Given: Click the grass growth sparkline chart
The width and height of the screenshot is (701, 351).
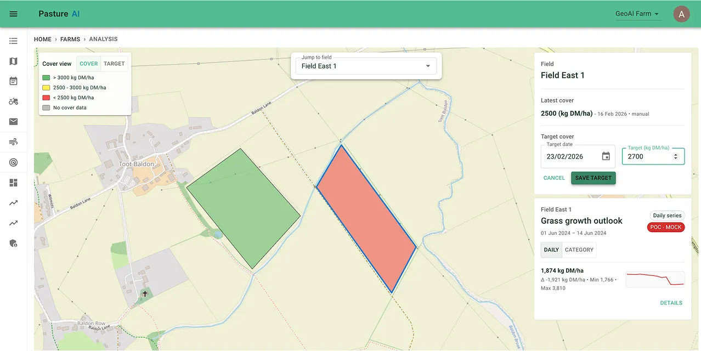Looking at the screenshot, I should coord(655,279).
